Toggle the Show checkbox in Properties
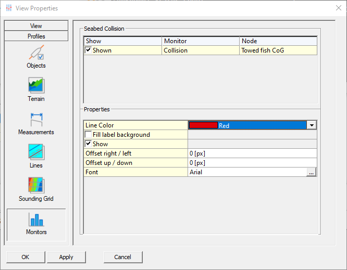Viewport: 347px width, 270px height. [x=89, y=144]
